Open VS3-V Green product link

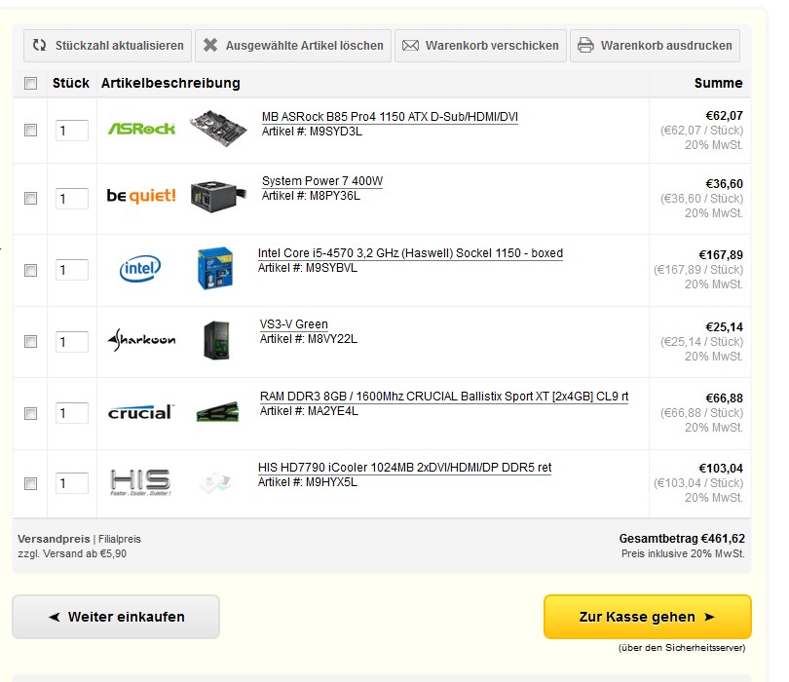[294, 324]
